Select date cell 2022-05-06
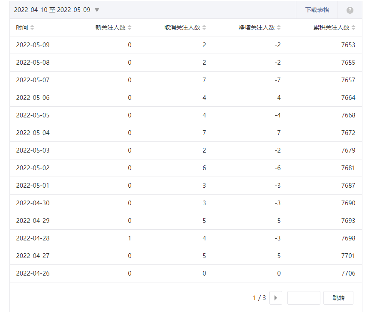The height and width of the screenshot is (312, 371). click(33, 98)
